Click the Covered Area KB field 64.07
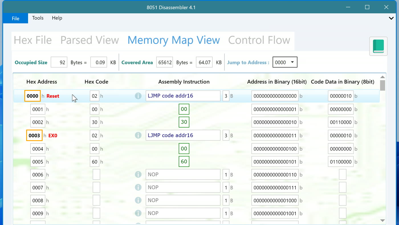Image resolution: width=399 pixels, height=225 pixels. [204, 62]
